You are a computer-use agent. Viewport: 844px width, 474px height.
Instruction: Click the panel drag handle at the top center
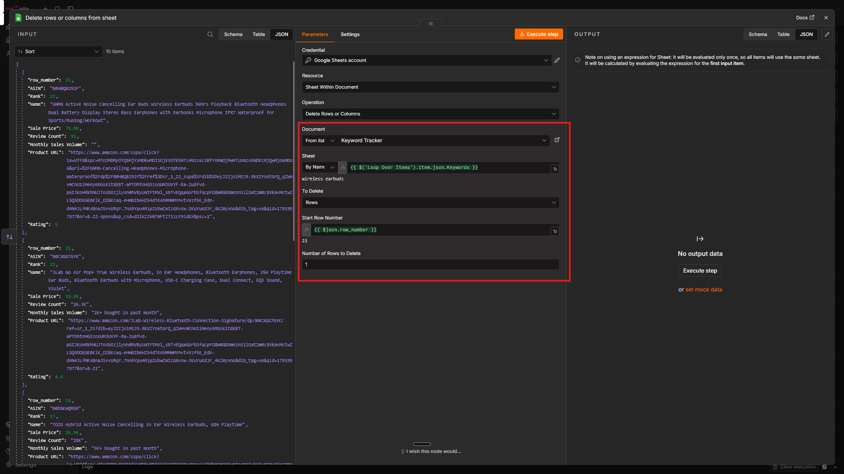[x=431, y=24]
